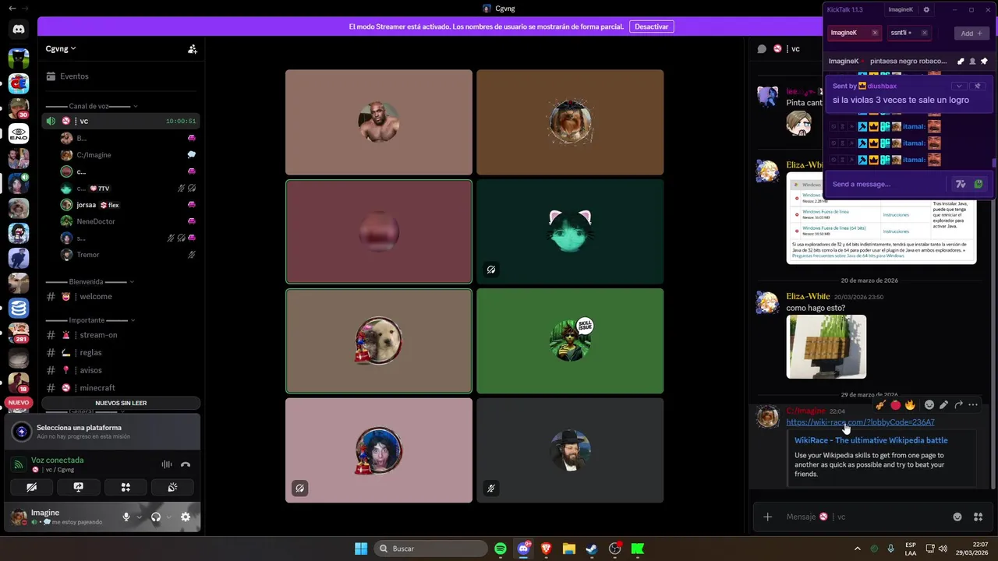Disconnect from voice channel
The width and height of the screenshot is (998, 561).
(186, 464)
